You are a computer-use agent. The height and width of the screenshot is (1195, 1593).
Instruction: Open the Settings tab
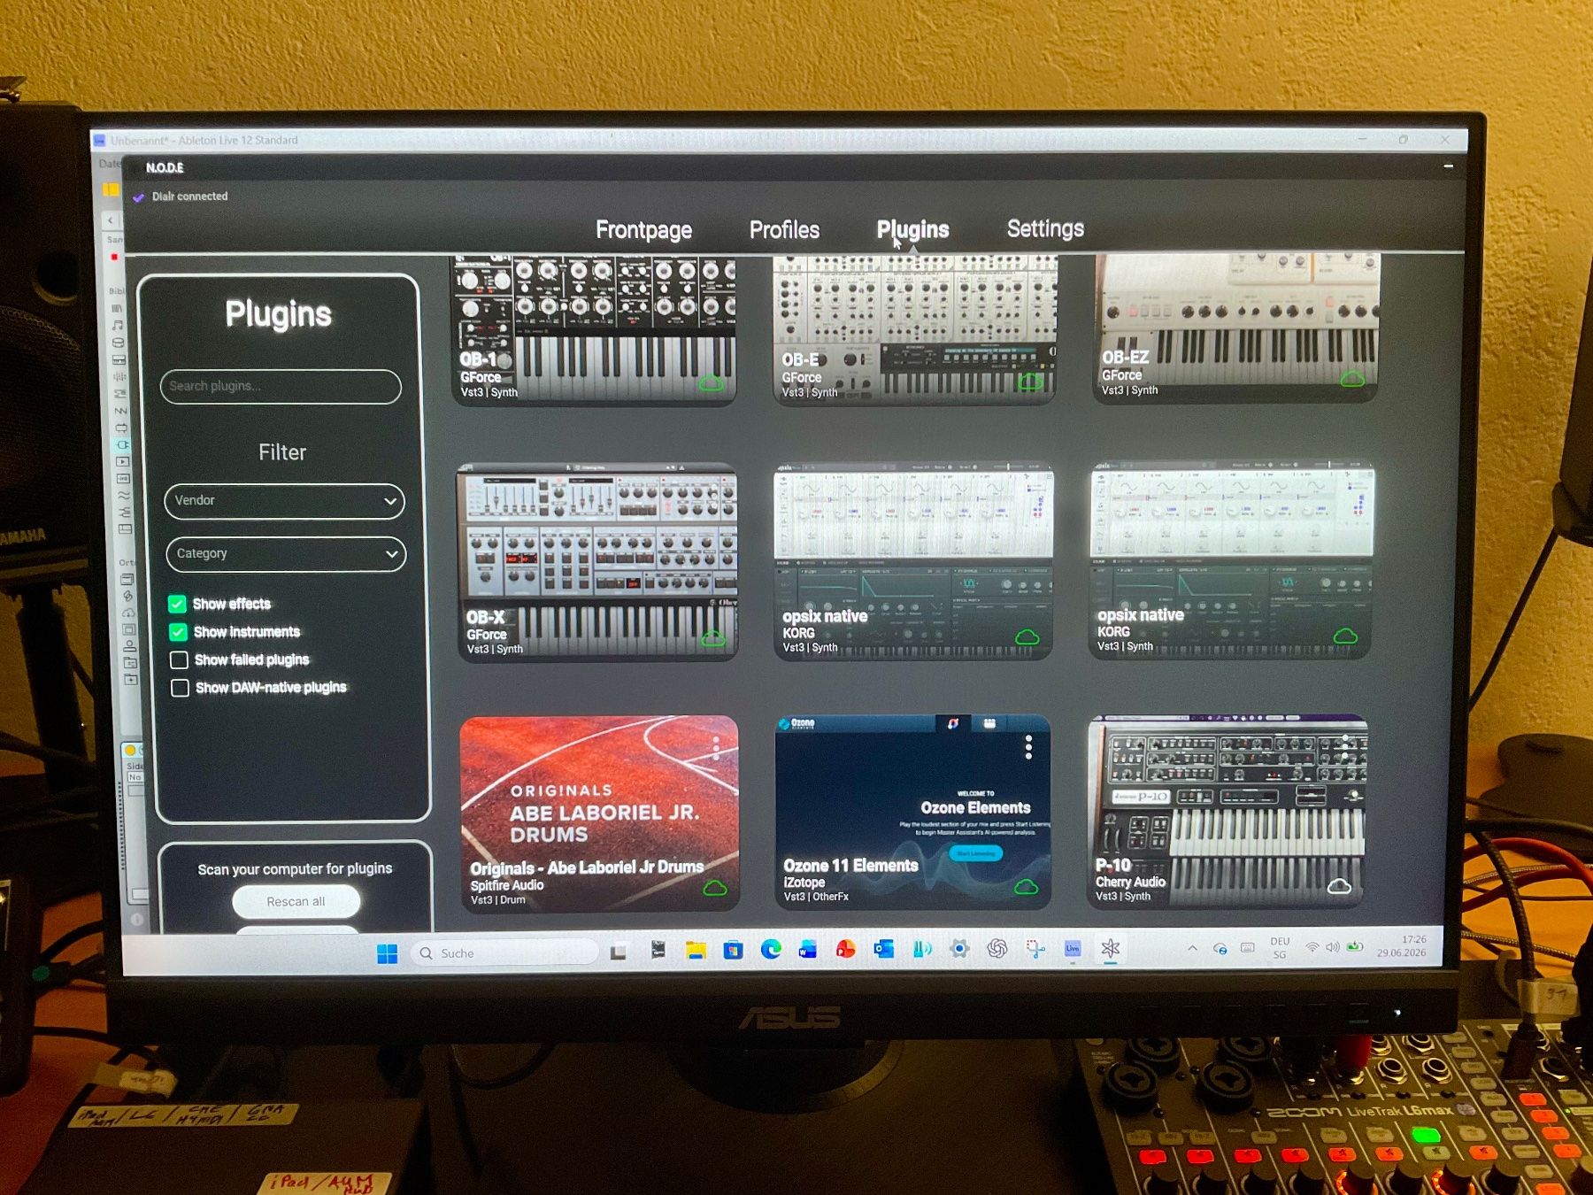[1045, 229]
